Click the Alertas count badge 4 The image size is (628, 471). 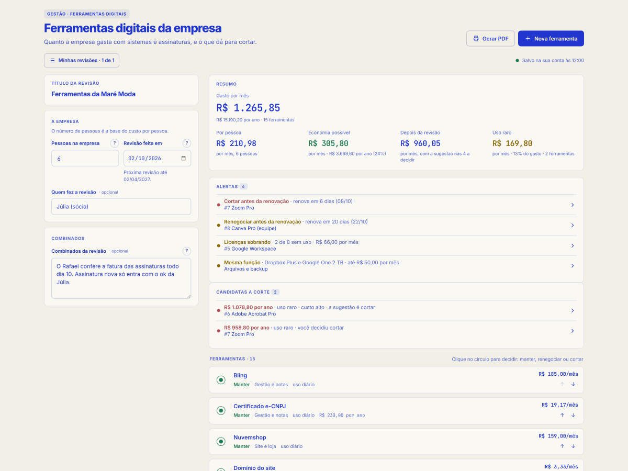pos(243,186)
